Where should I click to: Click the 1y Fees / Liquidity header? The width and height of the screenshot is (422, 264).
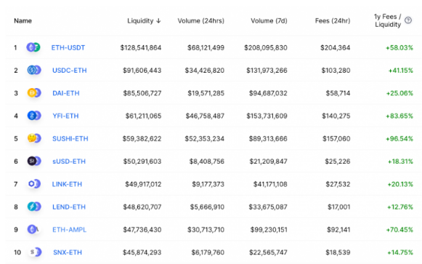pos(388,20)
